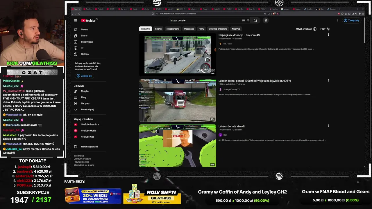This screenshot has width=372, height=209.
Task: Open YouTube Kids icon in sidebar
Action: [76, 137]
